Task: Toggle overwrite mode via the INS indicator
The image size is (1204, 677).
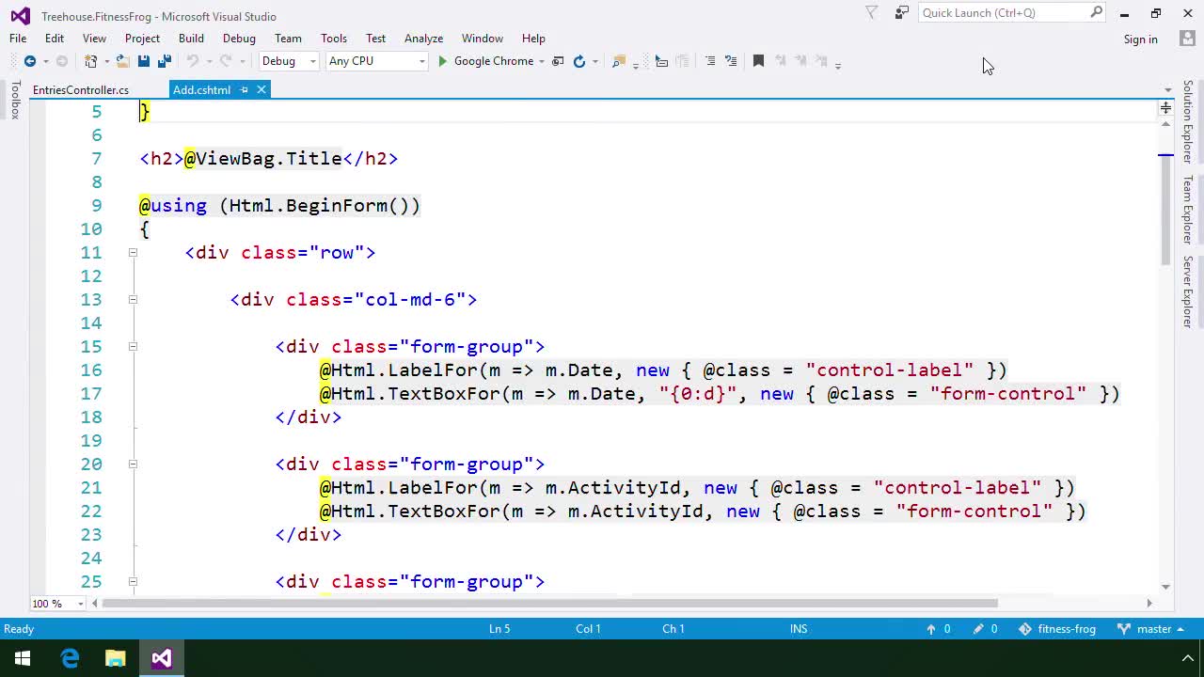Action: tap(798, 628)
